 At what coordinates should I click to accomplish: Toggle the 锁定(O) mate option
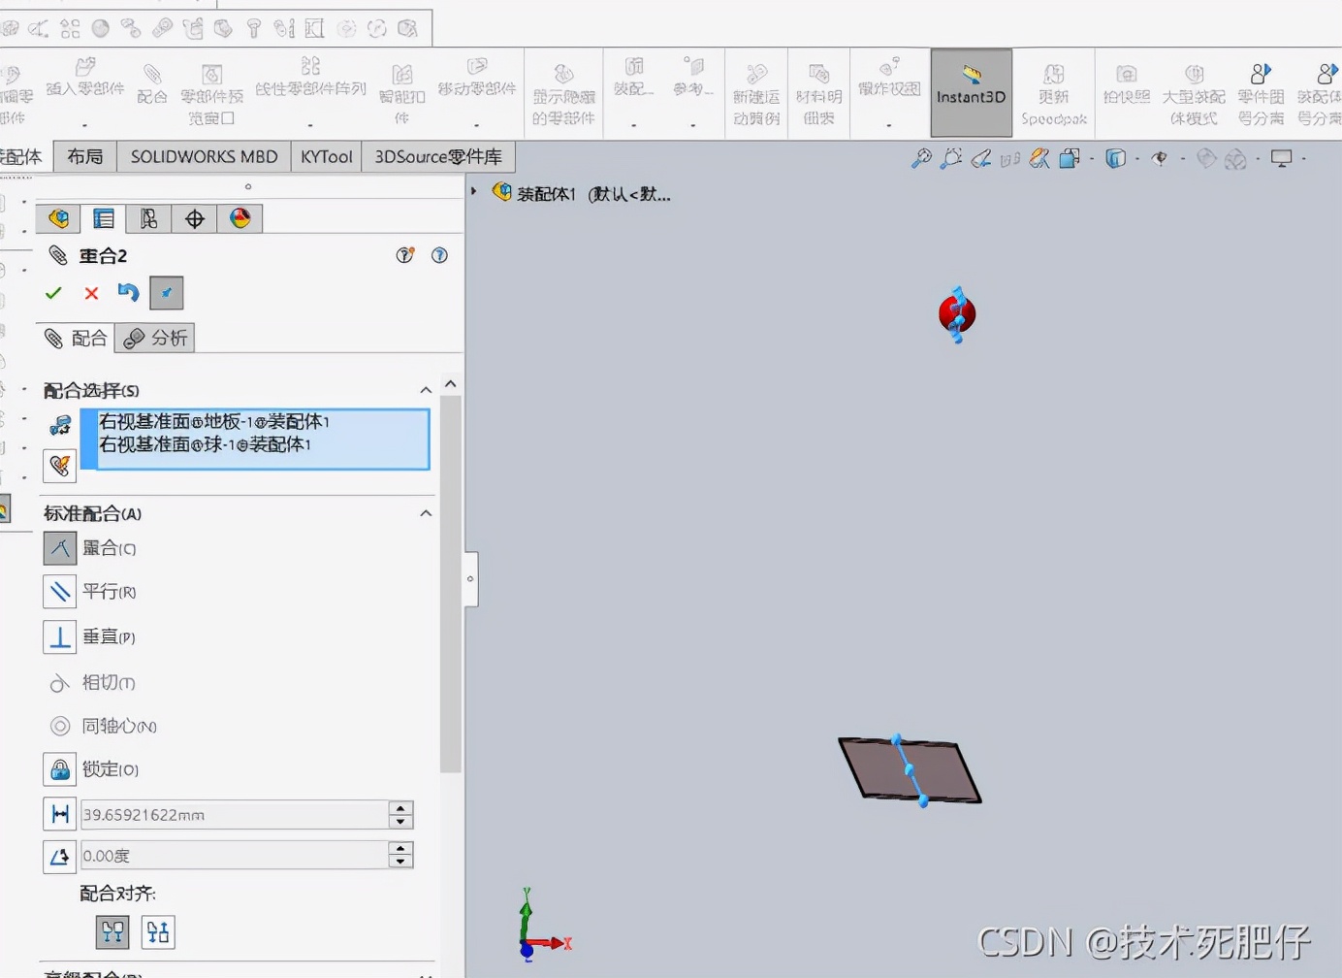[59, 768]
